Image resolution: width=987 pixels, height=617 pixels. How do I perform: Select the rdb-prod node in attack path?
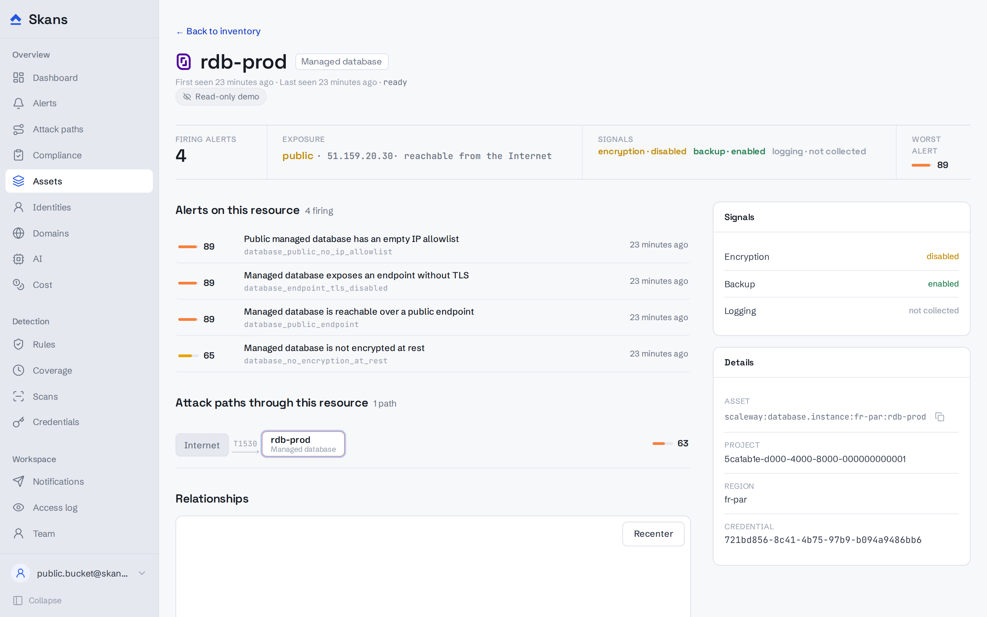click(x=303, y=444)
